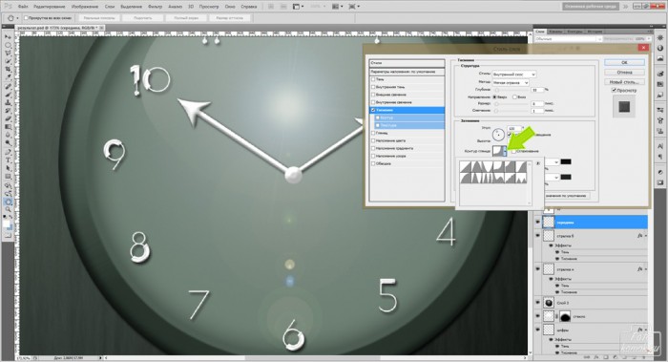This screenshot has height=362, width=668.
Task: Click the fx icon on цифры layer
Action: [x=640, y=330]
